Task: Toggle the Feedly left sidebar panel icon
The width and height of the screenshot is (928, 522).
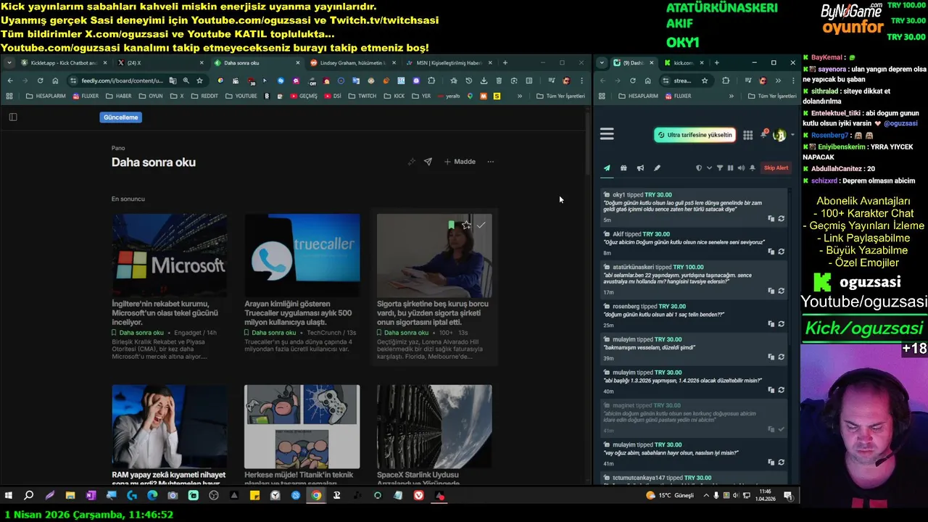Action: point(12,117)
